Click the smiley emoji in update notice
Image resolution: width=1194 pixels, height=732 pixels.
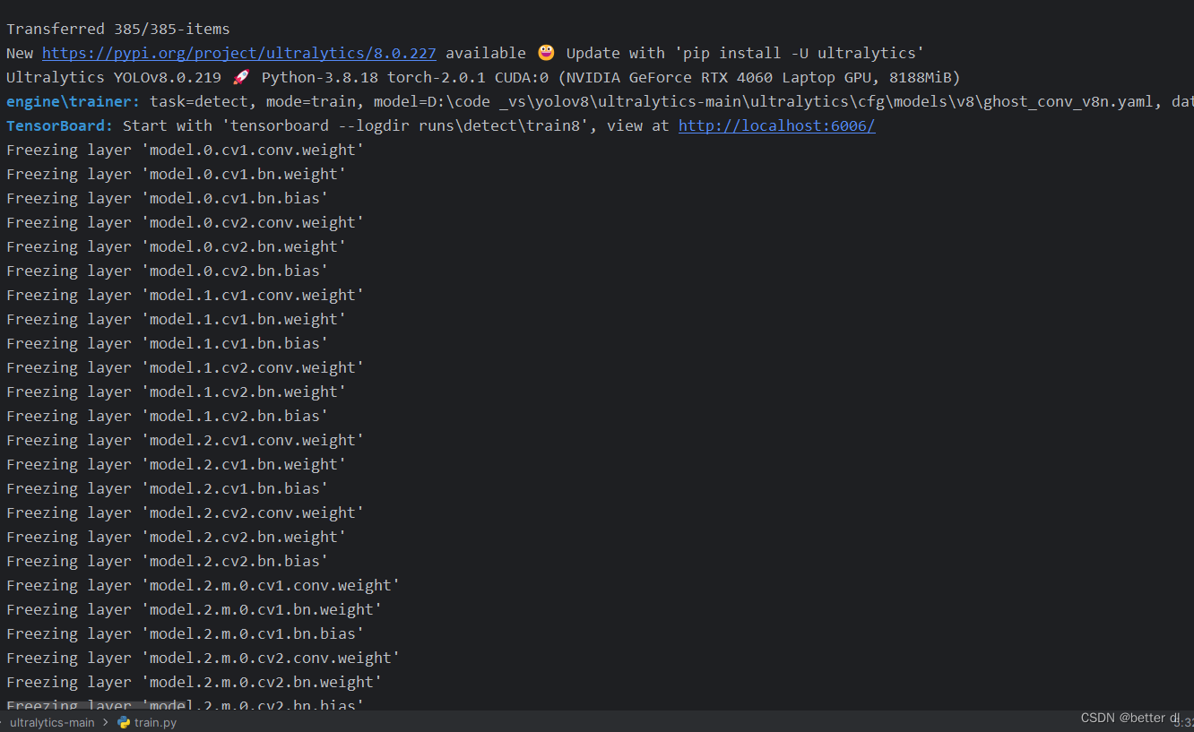pos(546,53)
